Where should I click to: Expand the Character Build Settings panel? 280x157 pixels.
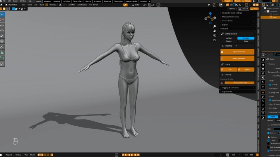pos(237,13)
